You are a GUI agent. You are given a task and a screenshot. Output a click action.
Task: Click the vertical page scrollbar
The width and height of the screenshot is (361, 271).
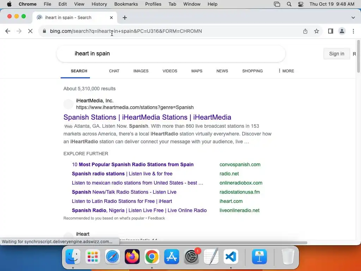[x=358, y=56]
